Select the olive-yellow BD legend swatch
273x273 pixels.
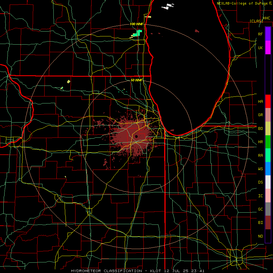(x=268, y=128)
